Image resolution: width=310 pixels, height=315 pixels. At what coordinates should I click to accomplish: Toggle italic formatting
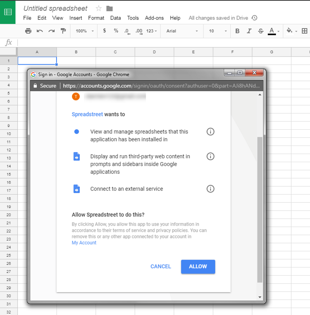click(x=249, y=31)
